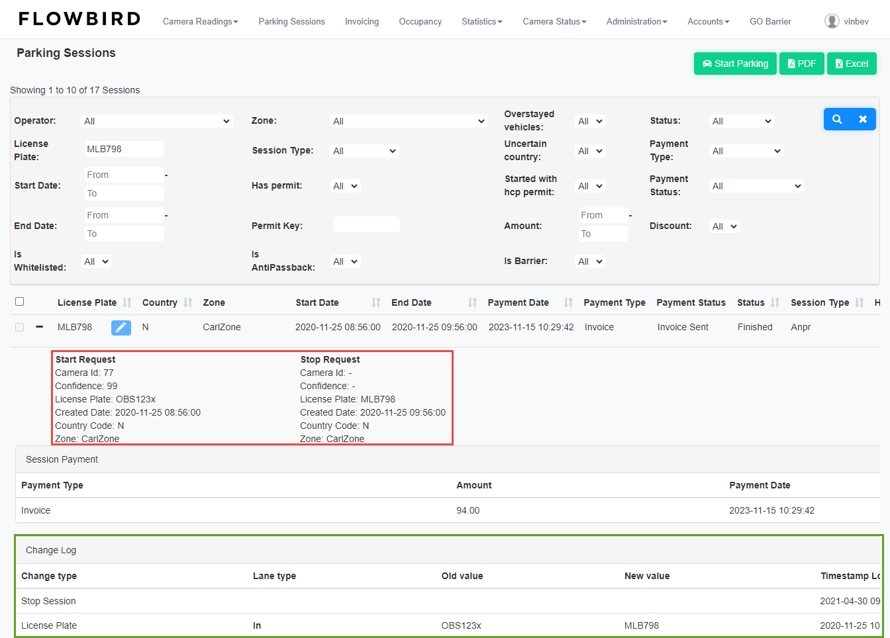890x638 pixels.
Task: Click the OBS123x old value in Change Log
Action: (461, 625)
